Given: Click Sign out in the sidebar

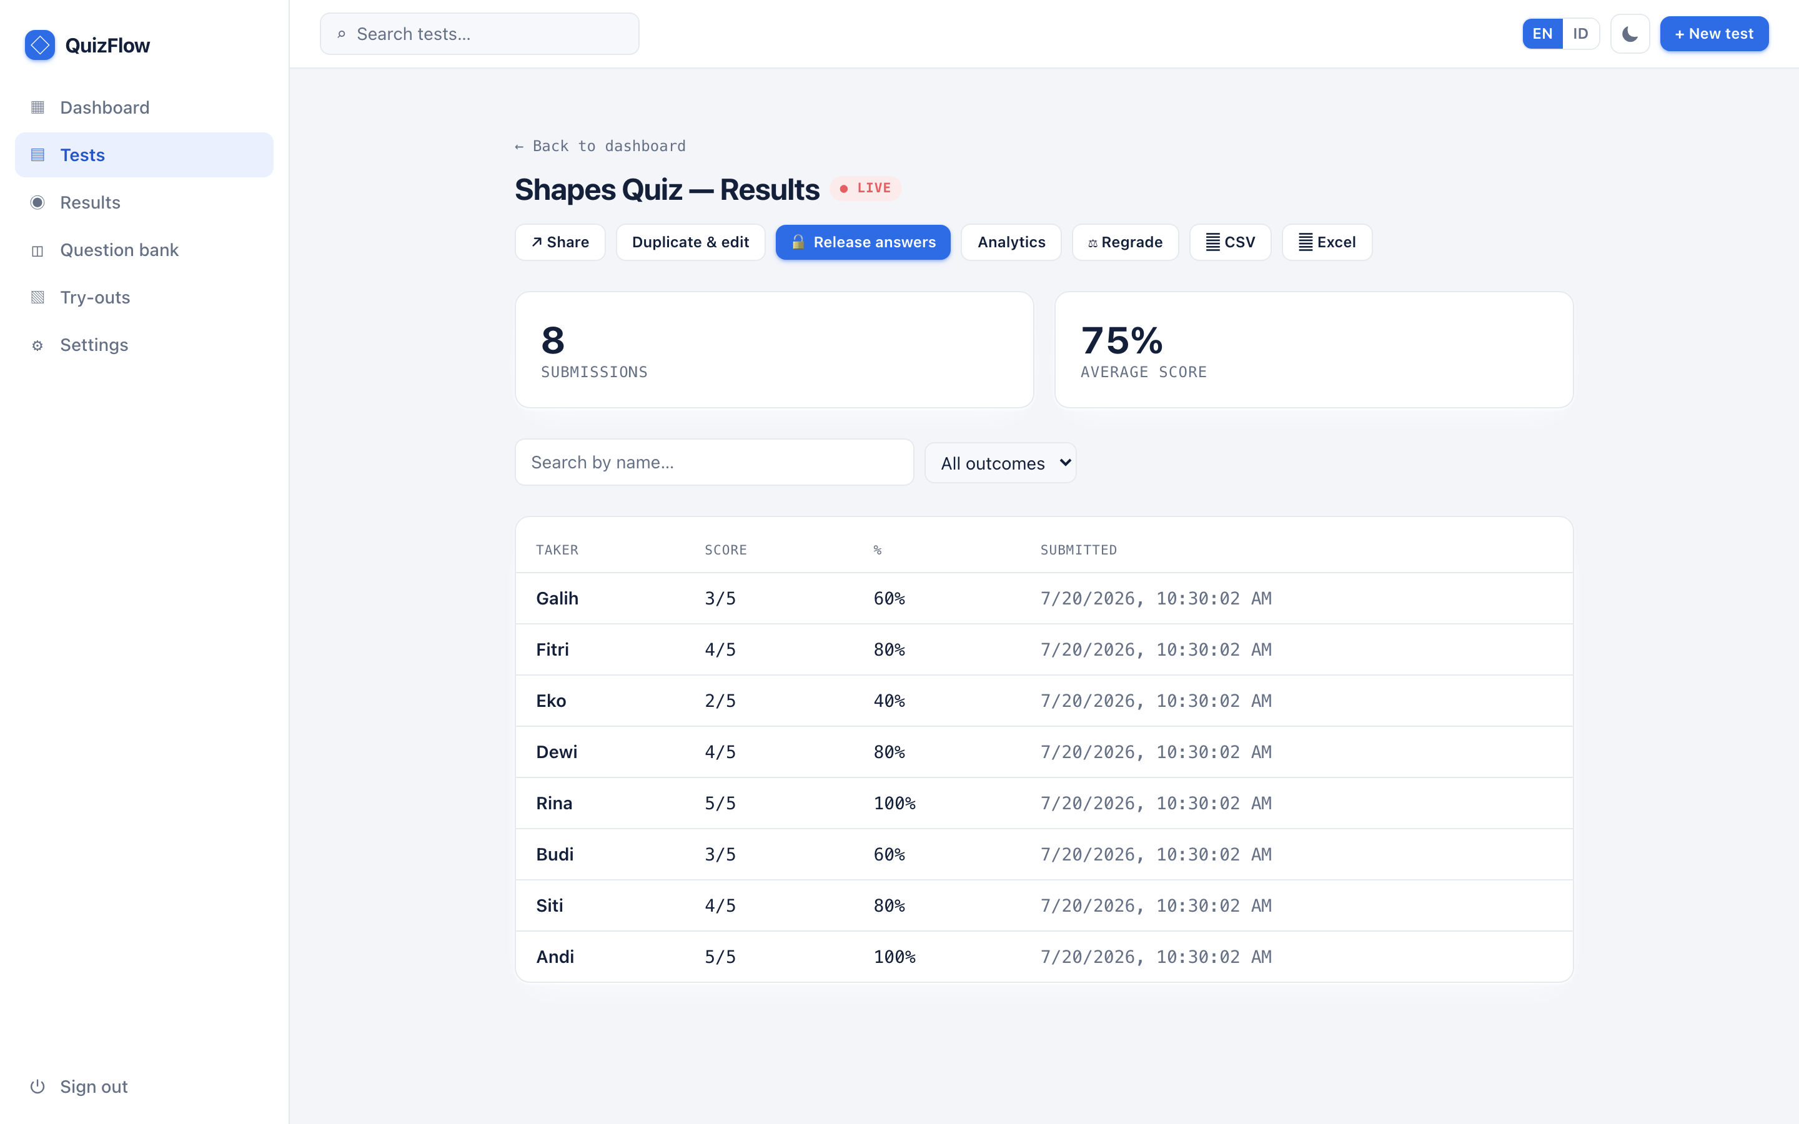Looking at the screenshot, I should tap(144, 1087).
